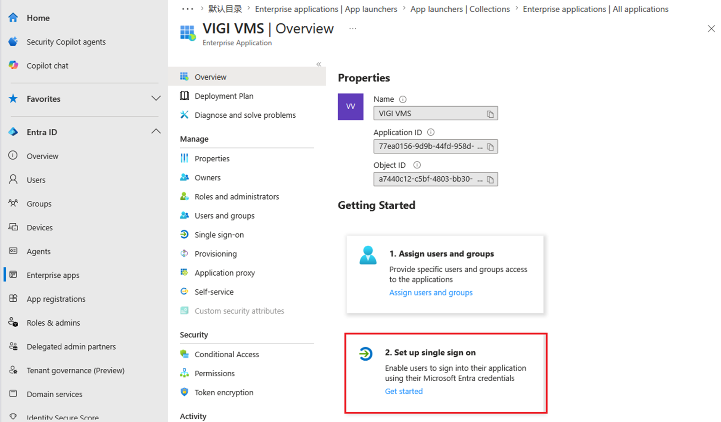Click the Tenant governance icon
The height and width of the screenshot is (422, 721).
pos(13,370)
